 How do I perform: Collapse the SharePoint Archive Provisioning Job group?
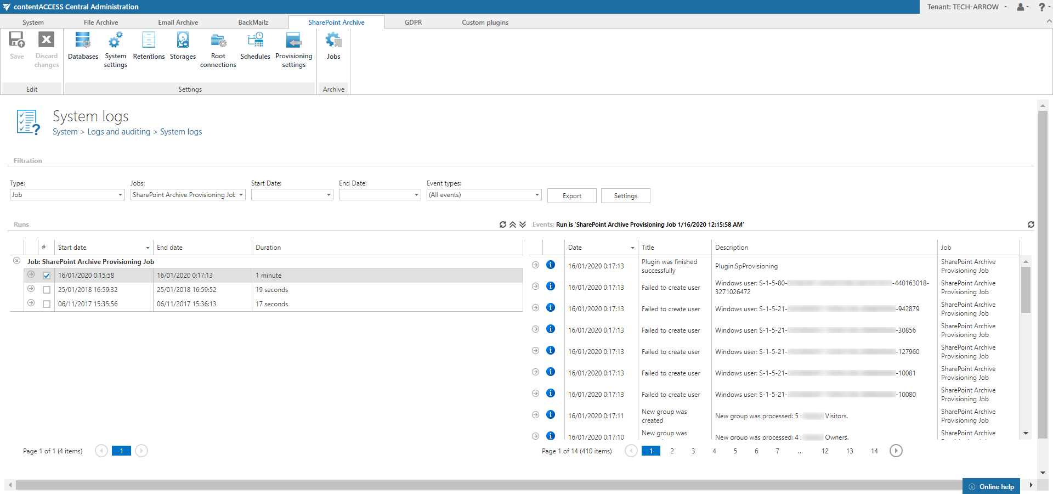pyautogui.click(x=17, y=261)
